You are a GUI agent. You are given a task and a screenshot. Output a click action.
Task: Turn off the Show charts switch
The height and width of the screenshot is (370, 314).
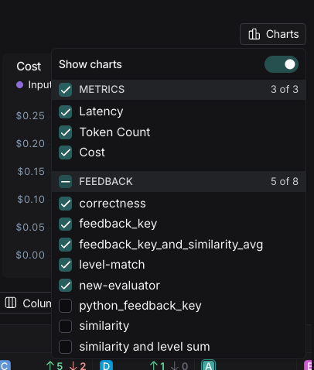(x=282, y=64)
